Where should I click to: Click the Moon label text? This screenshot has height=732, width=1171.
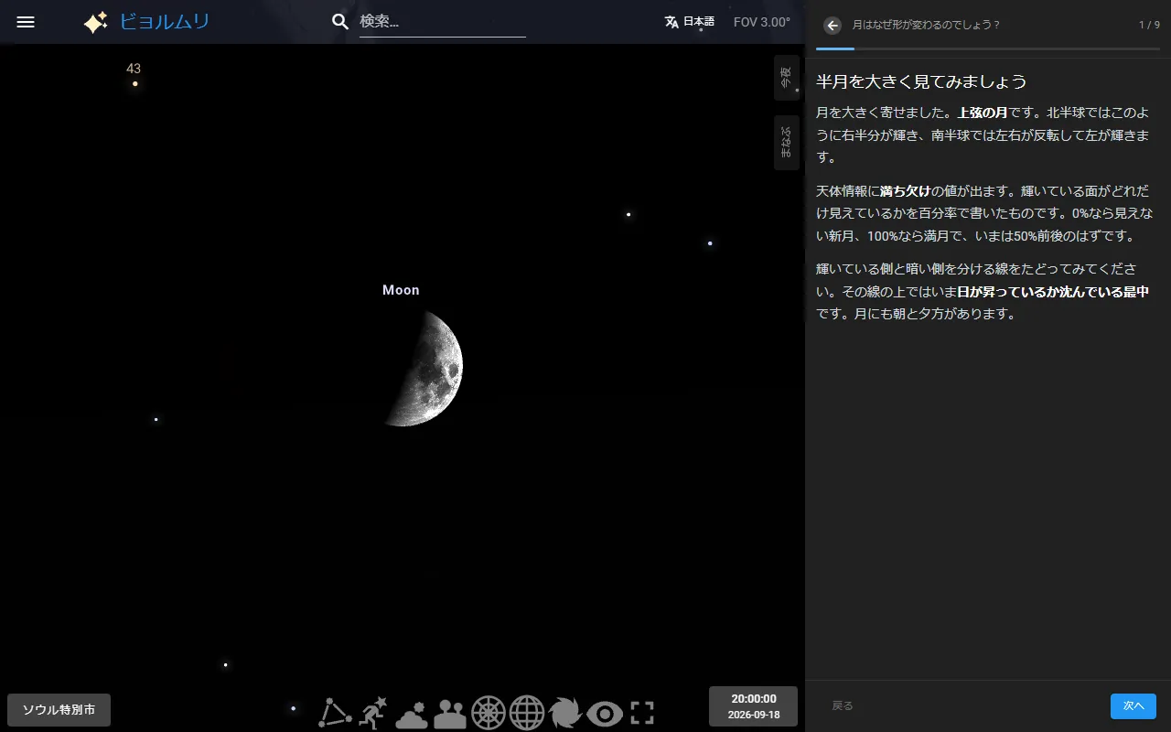coord(401,290)
